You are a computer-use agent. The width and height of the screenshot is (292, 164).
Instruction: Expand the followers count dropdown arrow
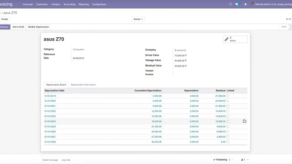248,160
